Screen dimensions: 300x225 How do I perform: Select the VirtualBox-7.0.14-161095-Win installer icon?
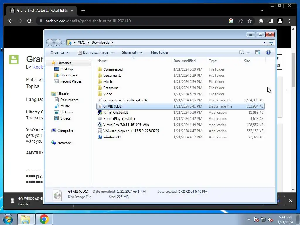click(x=100, y=125)
